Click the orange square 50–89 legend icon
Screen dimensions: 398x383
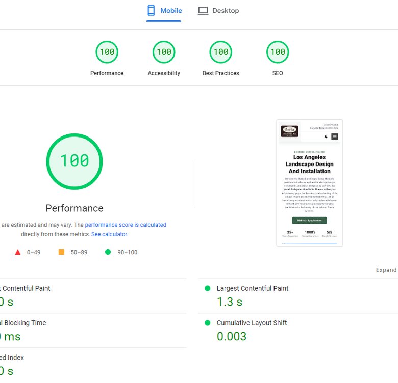(61, 252)
